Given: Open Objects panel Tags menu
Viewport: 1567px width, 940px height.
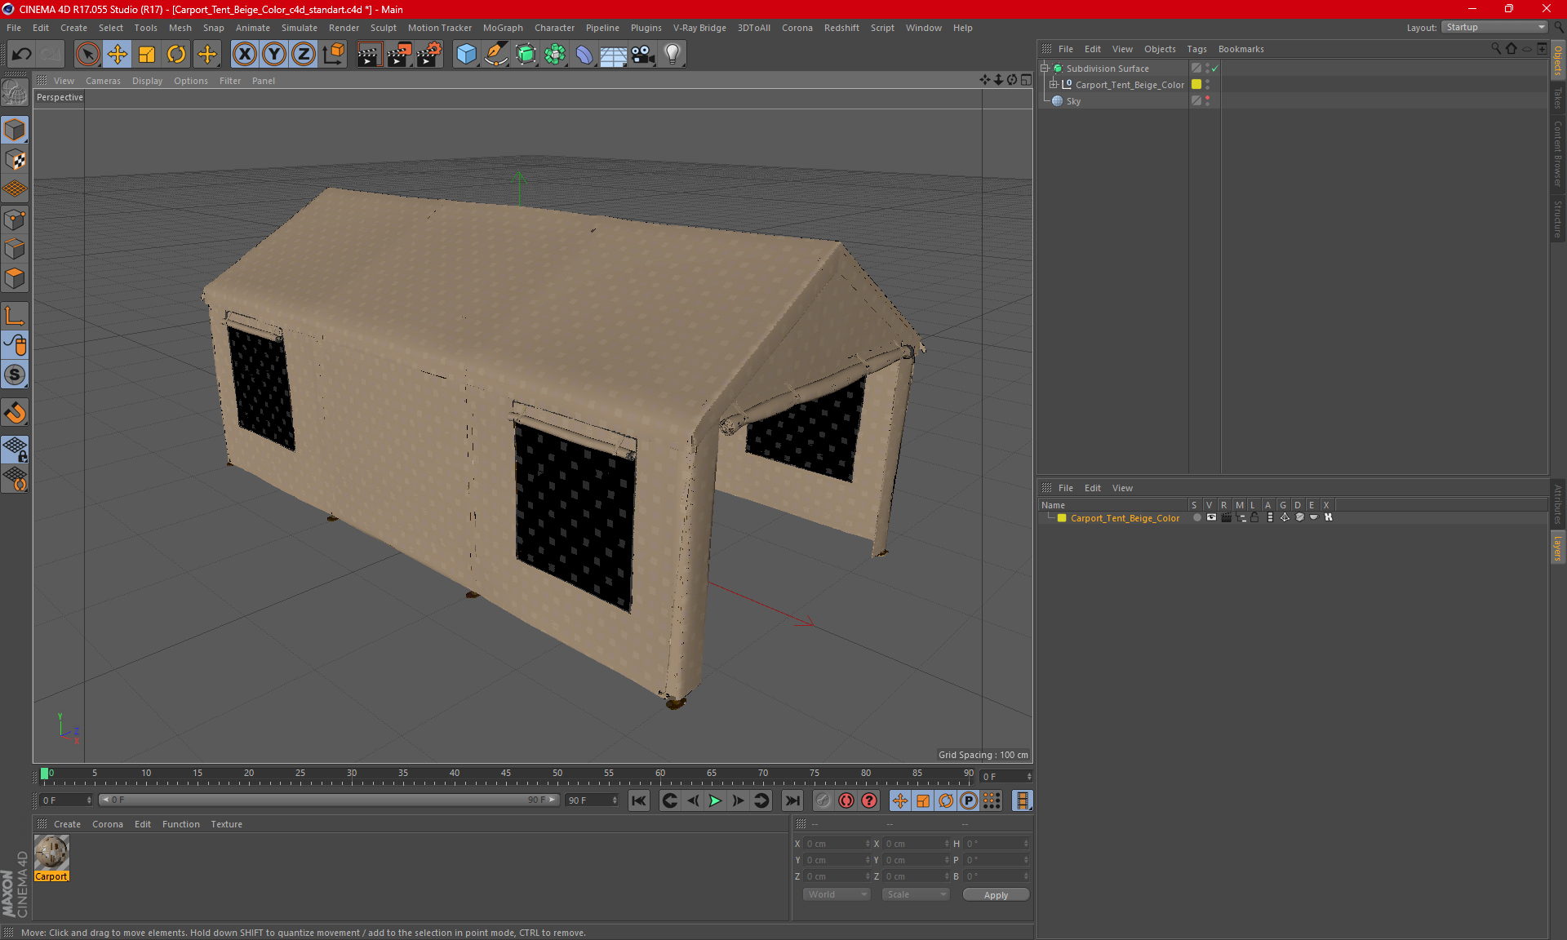Looking at the screenshot, I should pos(1196,49).
